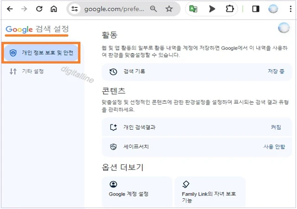Reload the page with the refresh icon
The image size is (297, 209).
pyautogui.click(x=39, y=9)
